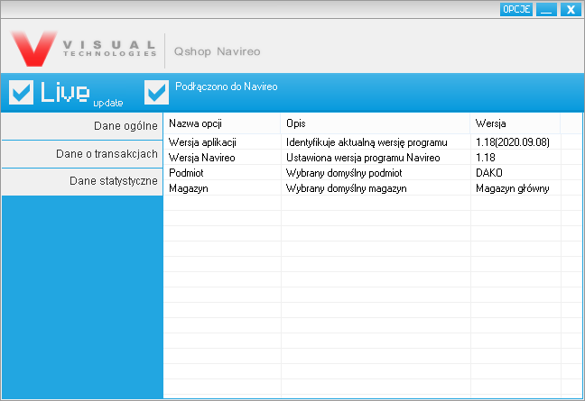The width and height of the screenshot is (585, 401).
Task: Toggle the Live update checkbox
Action: pyautogui.click(x=21, y=92)
